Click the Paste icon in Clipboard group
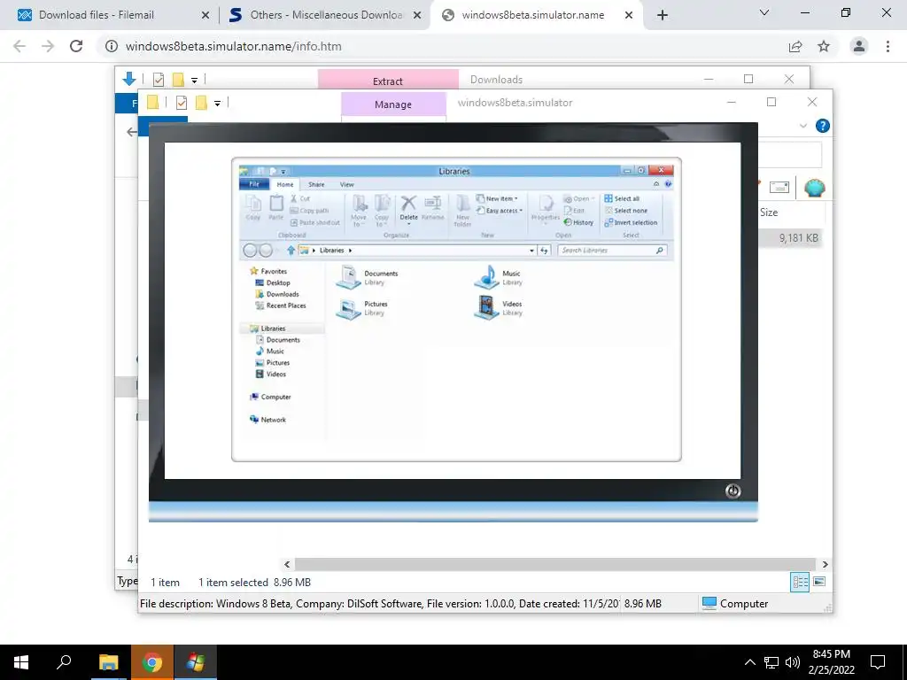The image size is (907, 680). pyautogui.click(x=276, y=207)
